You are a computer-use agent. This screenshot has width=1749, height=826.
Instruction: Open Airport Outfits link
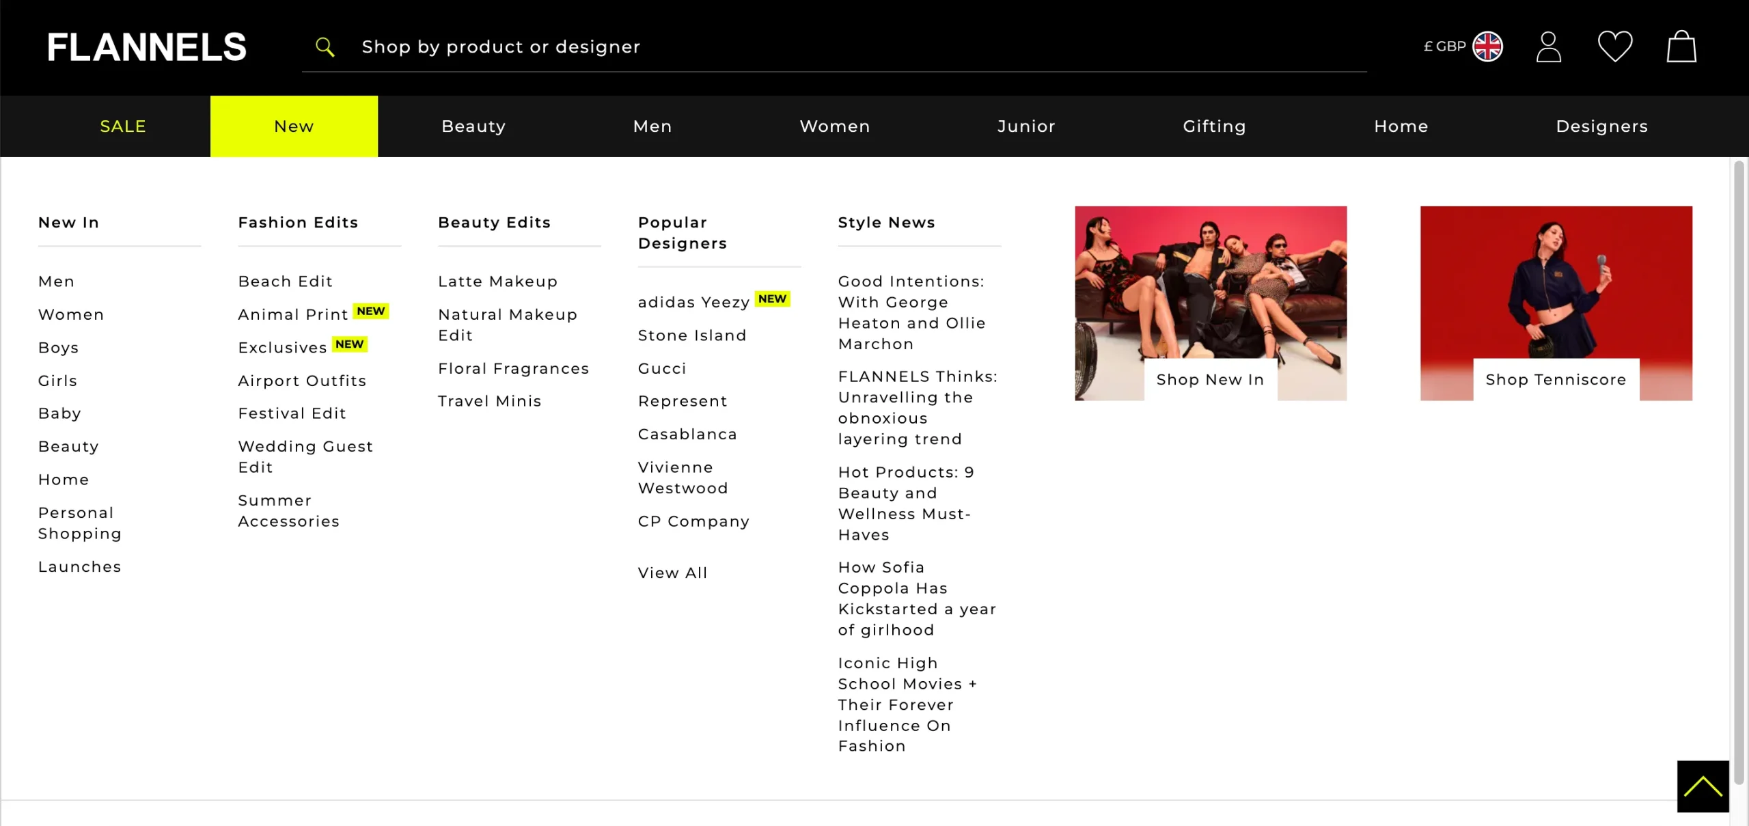(302, 381)
